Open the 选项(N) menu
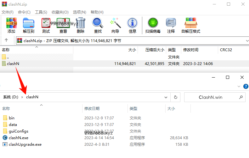249x158 pixels. click(x=79, y=12)
